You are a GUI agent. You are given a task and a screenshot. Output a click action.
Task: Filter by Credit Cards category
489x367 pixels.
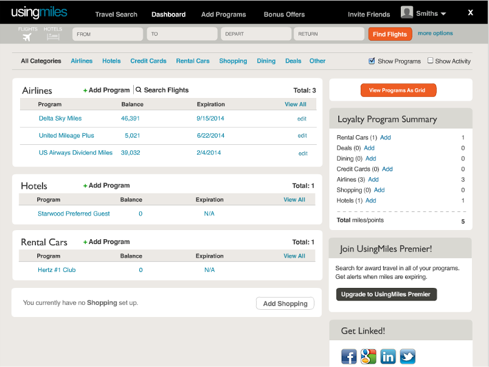pos(148,61)
